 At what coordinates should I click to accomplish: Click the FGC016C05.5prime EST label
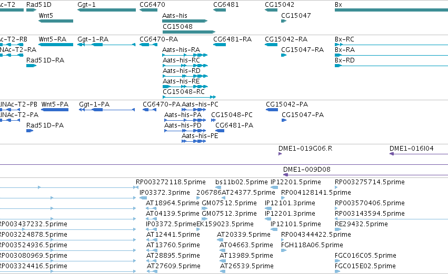point(365,256)
